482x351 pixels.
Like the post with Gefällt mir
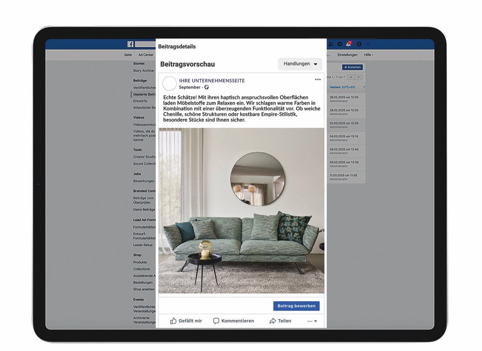186,321
